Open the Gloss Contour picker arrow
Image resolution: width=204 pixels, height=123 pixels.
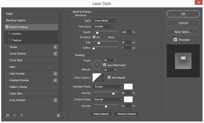(x=103, y=78)
